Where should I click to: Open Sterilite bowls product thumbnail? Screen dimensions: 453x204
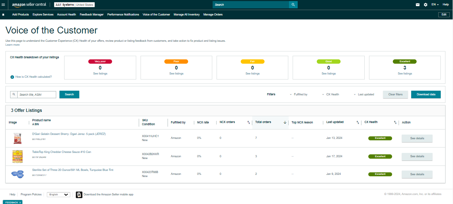(17, 174)
